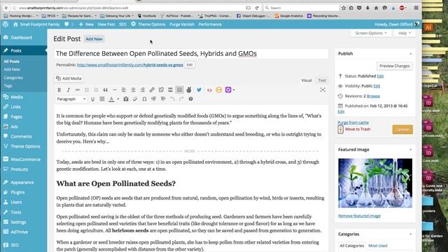Apply blockquote formatting
The image size is (448, 252).
(x=106, y=90)
